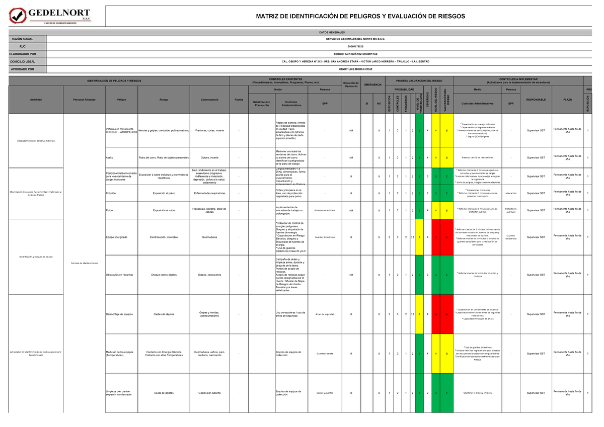Click 'Vehículo en movimiento CHOQUE - ATROPELLOS' cell
This screenshot has width=604, height=427.
[121, 131]
